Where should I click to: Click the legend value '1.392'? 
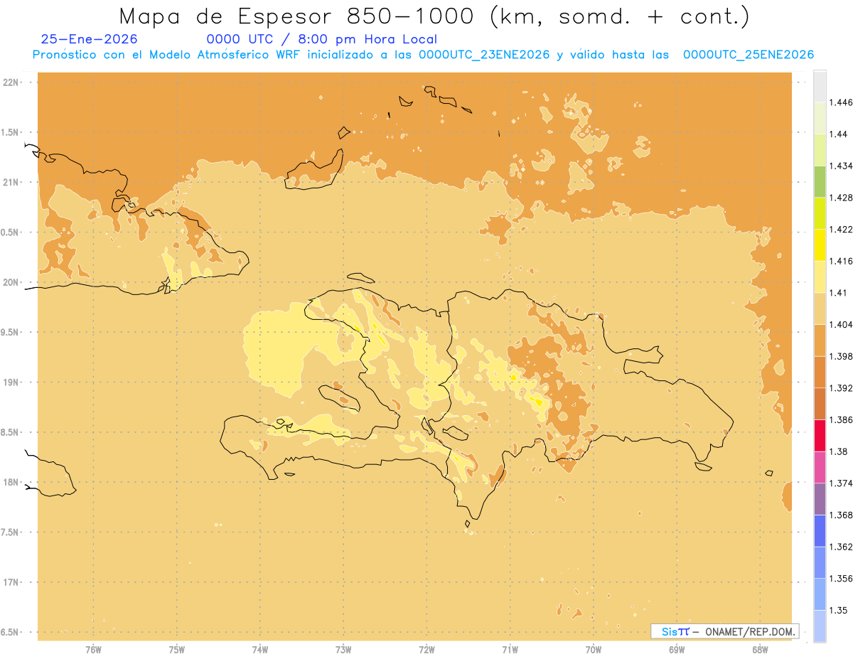pos(841,388)
